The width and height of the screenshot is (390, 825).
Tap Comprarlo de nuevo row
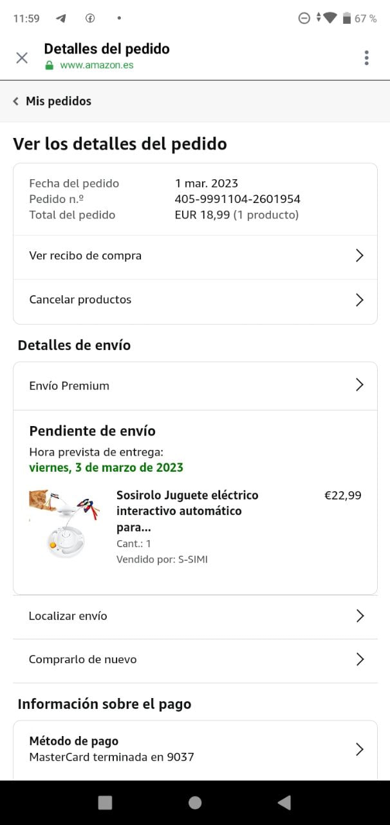click(x=195, y=659)
